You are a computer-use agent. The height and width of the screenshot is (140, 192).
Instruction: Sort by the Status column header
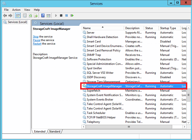pyautogui.click(x=151, y=28)
